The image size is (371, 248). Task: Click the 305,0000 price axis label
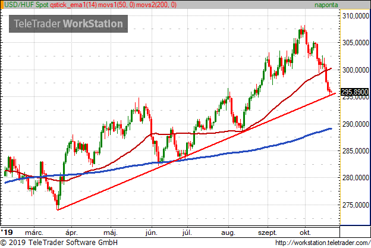(x=356, y=43)
